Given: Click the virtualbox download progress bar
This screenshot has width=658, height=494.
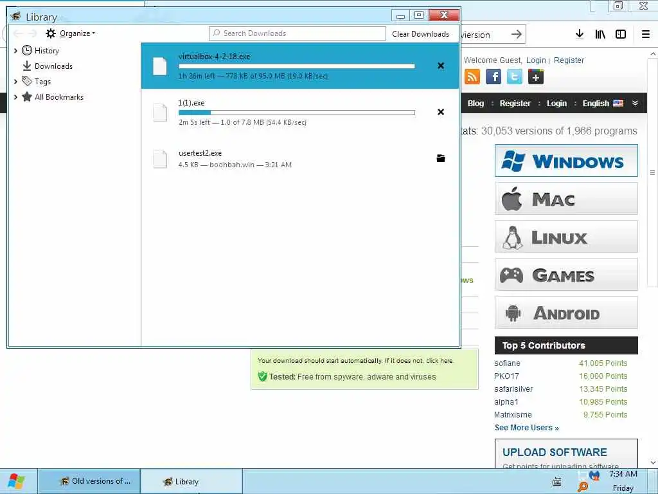Looking at the screenshot, I should pyautogui.click(x=297, y=66).
